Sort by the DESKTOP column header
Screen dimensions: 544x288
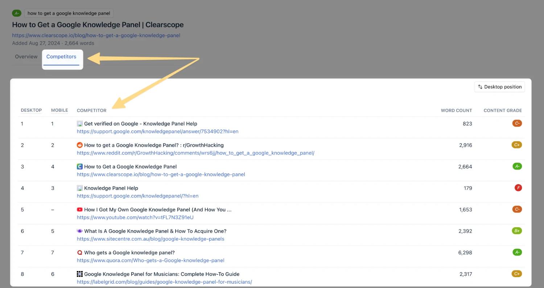pyautogui.click(x=31, y=110)
